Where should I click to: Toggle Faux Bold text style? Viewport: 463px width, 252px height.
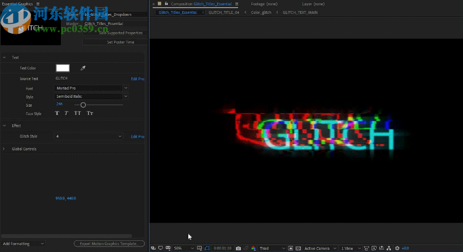[56, 113]
